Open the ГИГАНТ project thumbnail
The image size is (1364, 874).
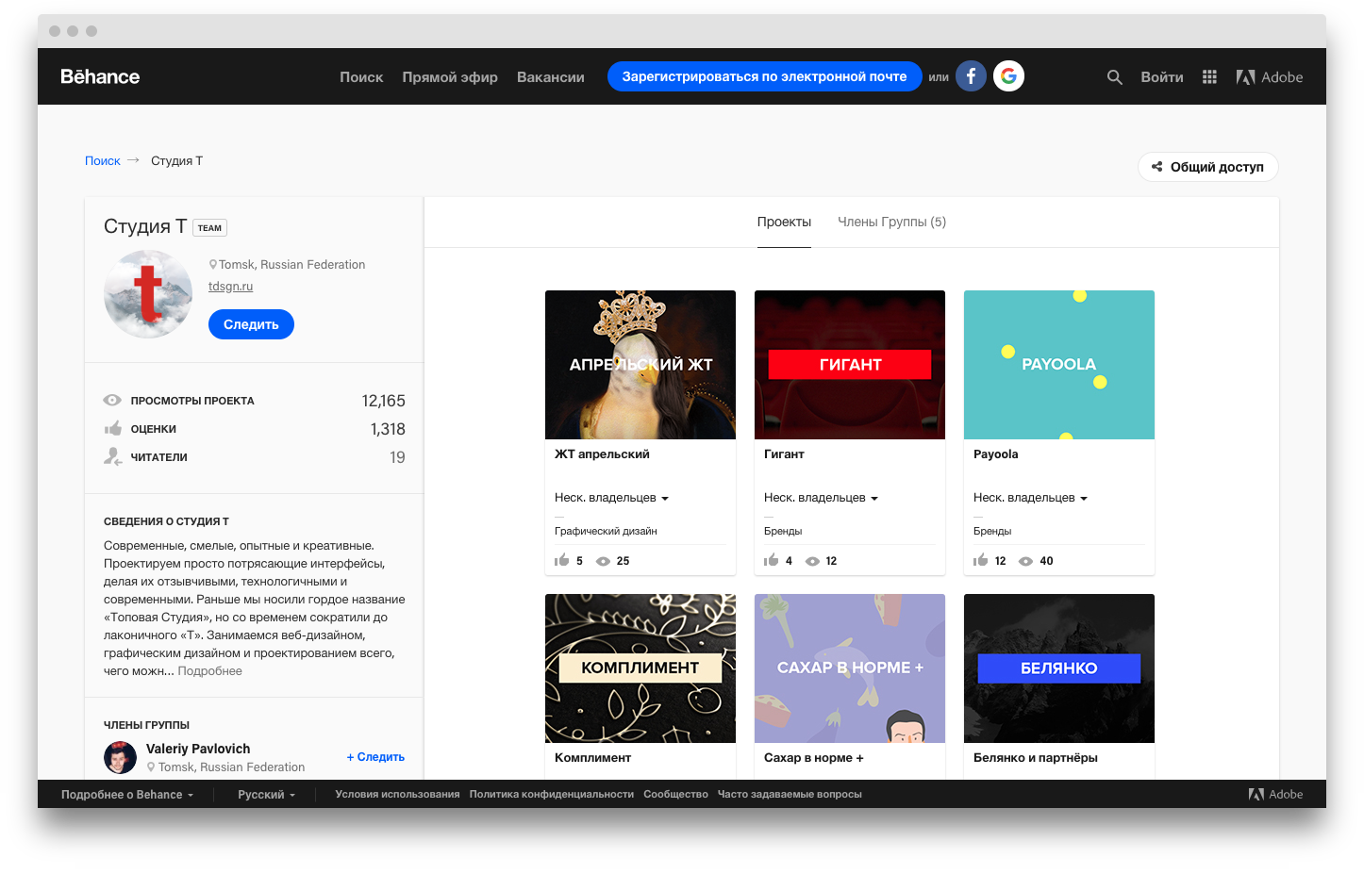point(850,365)
